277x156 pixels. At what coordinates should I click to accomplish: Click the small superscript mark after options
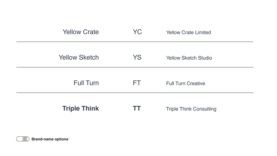(x=69, y=138)
